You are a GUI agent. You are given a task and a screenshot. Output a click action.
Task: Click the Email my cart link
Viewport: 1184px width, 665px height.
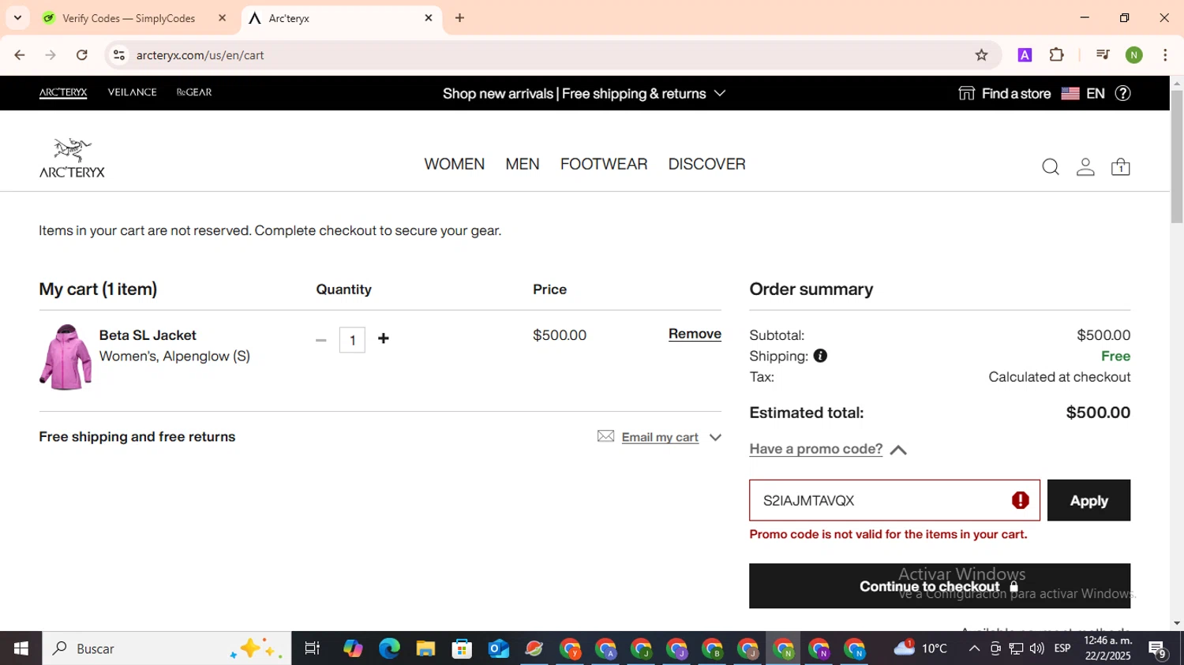tap(660, 437)
